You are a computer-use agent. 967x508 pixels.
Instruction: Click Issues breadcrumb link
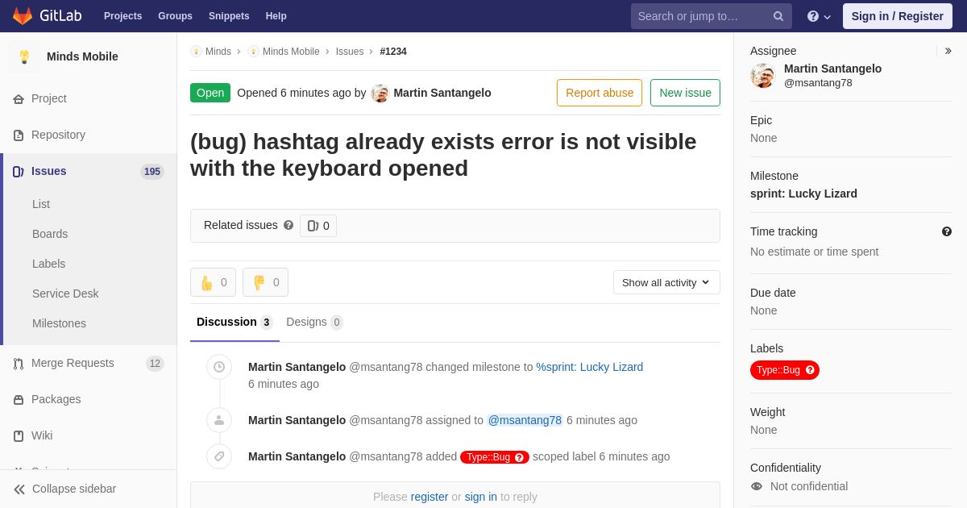click(x=350, y=52)
